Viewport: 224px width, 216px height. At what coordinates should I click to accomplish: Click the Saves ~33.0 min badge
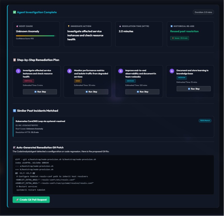pos(179,38)
